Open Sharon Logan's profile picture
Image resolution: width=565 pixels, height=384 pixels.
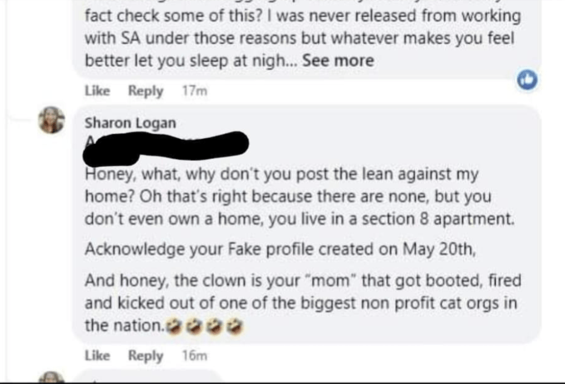52,119
